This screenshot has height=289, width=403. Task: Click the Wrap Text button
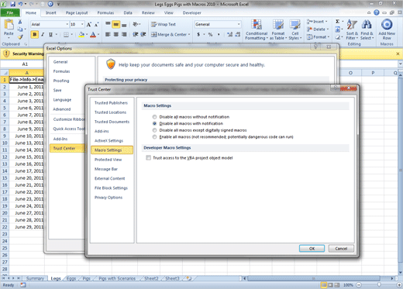pos(164,24)
